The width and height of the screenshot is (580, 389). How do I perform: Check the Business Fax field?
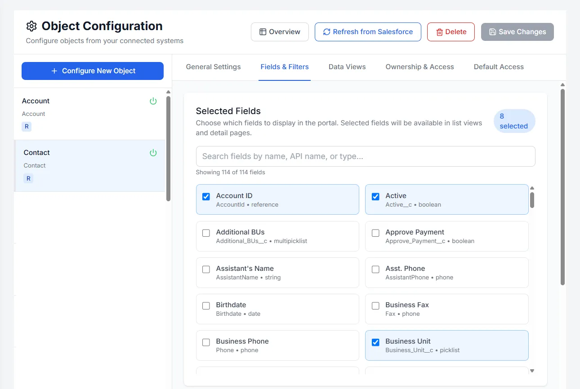click(x=375, y=305)
